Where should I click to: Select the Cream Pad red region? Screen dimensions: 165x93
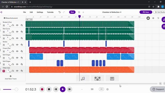[82, 50]
